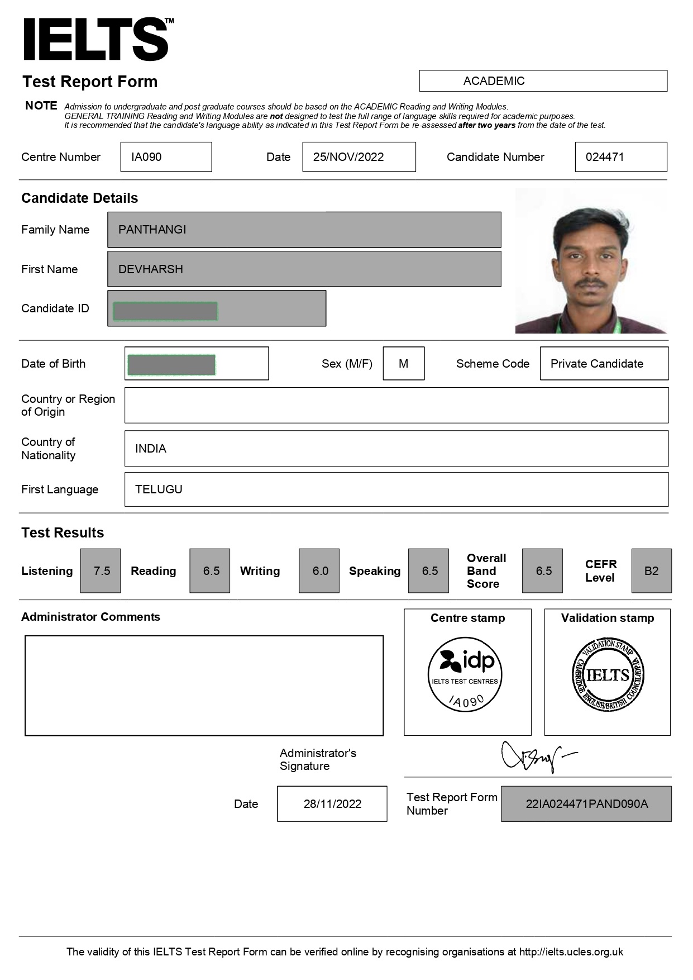The image size is (693, 980).
Task: Click the CEFR Level box B2
Action: point(651,571)
